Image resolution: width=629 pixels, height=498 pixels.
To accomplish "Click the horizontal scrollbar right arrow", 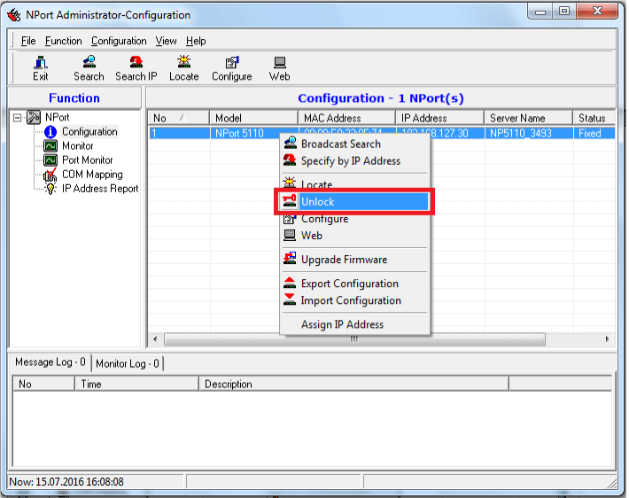I will coord(608,339).
